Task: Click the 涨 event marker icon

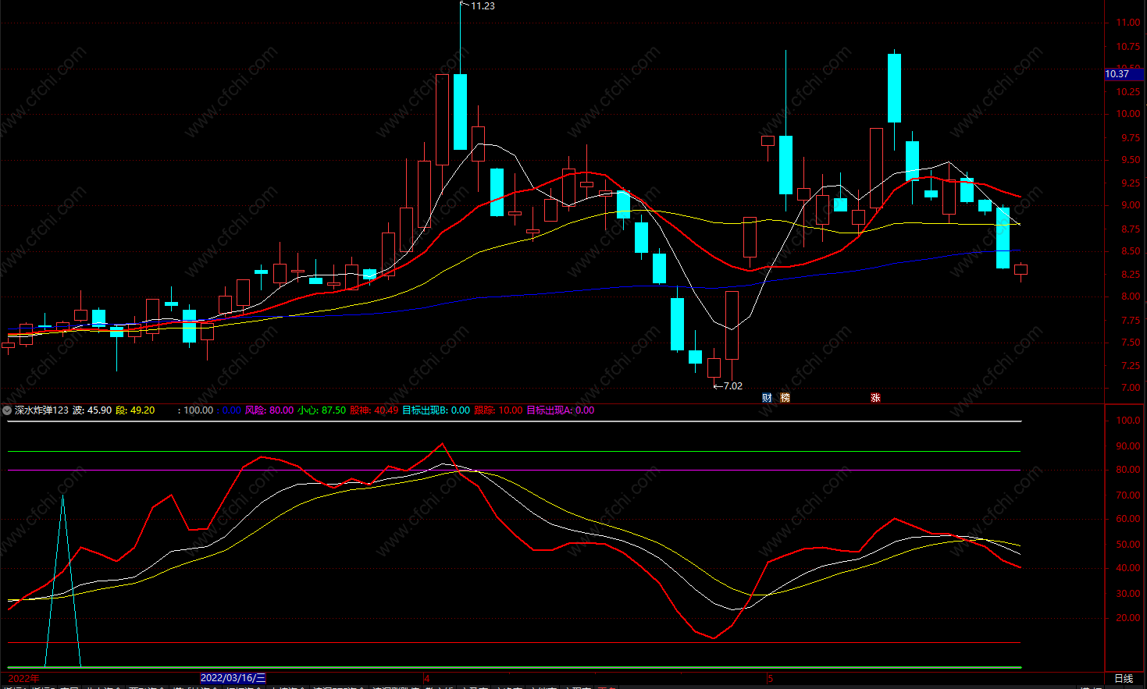Action: pyautogui.click(x=875, y=398)
